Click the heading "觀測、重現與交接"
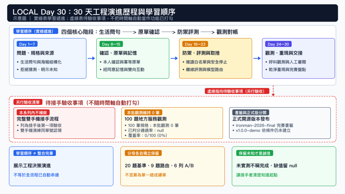Image resolution: width=345 pixels, height=194 pixels. click(284, 53)
